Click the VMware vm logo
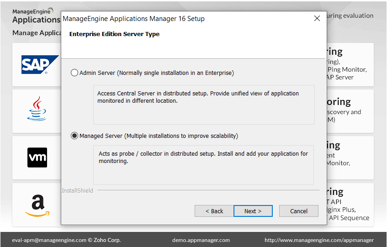The width and height of the screenshot is (387, 247). (37, 158)
